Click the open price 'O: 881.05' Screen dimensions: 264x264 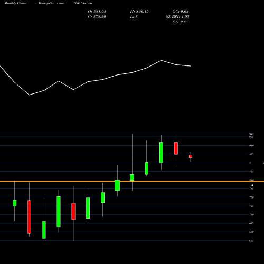coord(97,11)
